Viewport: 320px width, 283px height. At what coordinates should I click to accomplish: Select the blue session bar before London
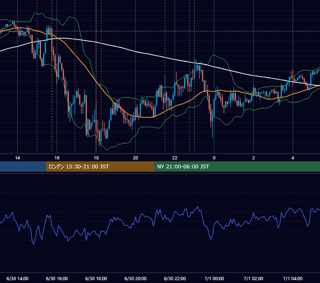[23, 166]
